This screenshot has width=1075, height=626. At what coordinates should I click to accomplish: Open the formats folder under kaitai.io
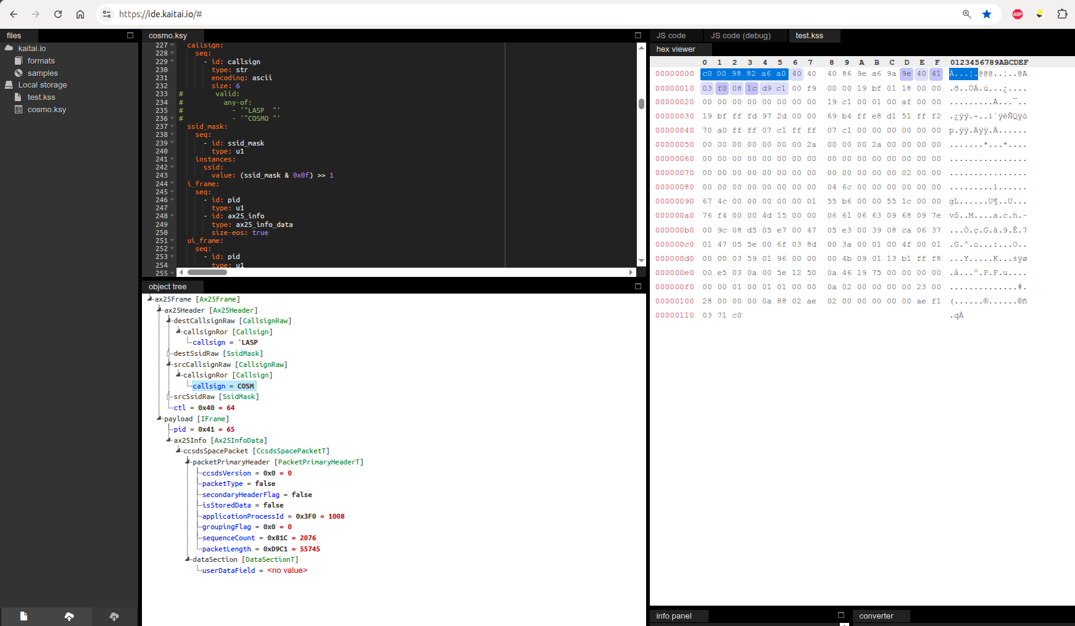click(x=41, y=61)
